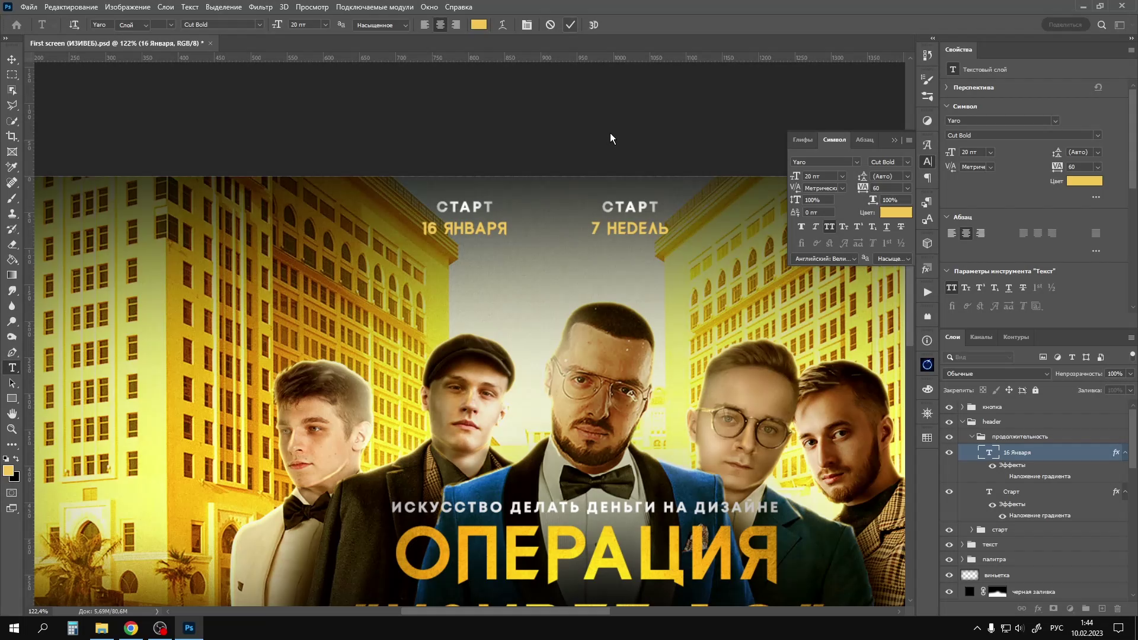Toggle visibility of 16 Января layer
This screenshot has height=640, width=1138.
949,453
